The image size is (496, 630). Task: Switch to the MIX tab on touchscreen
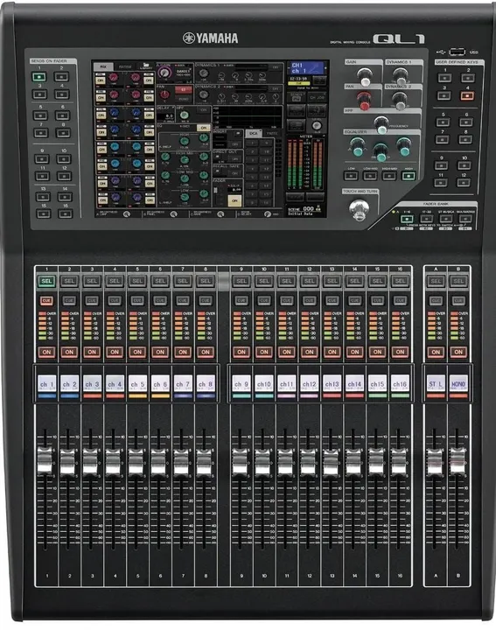[x=103, y=66]
